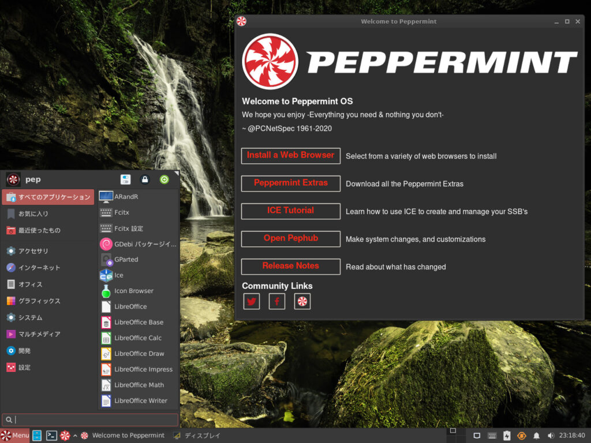The image size is (591, 443).
Task: Select the お気に入り category
Action: (33, 214)
